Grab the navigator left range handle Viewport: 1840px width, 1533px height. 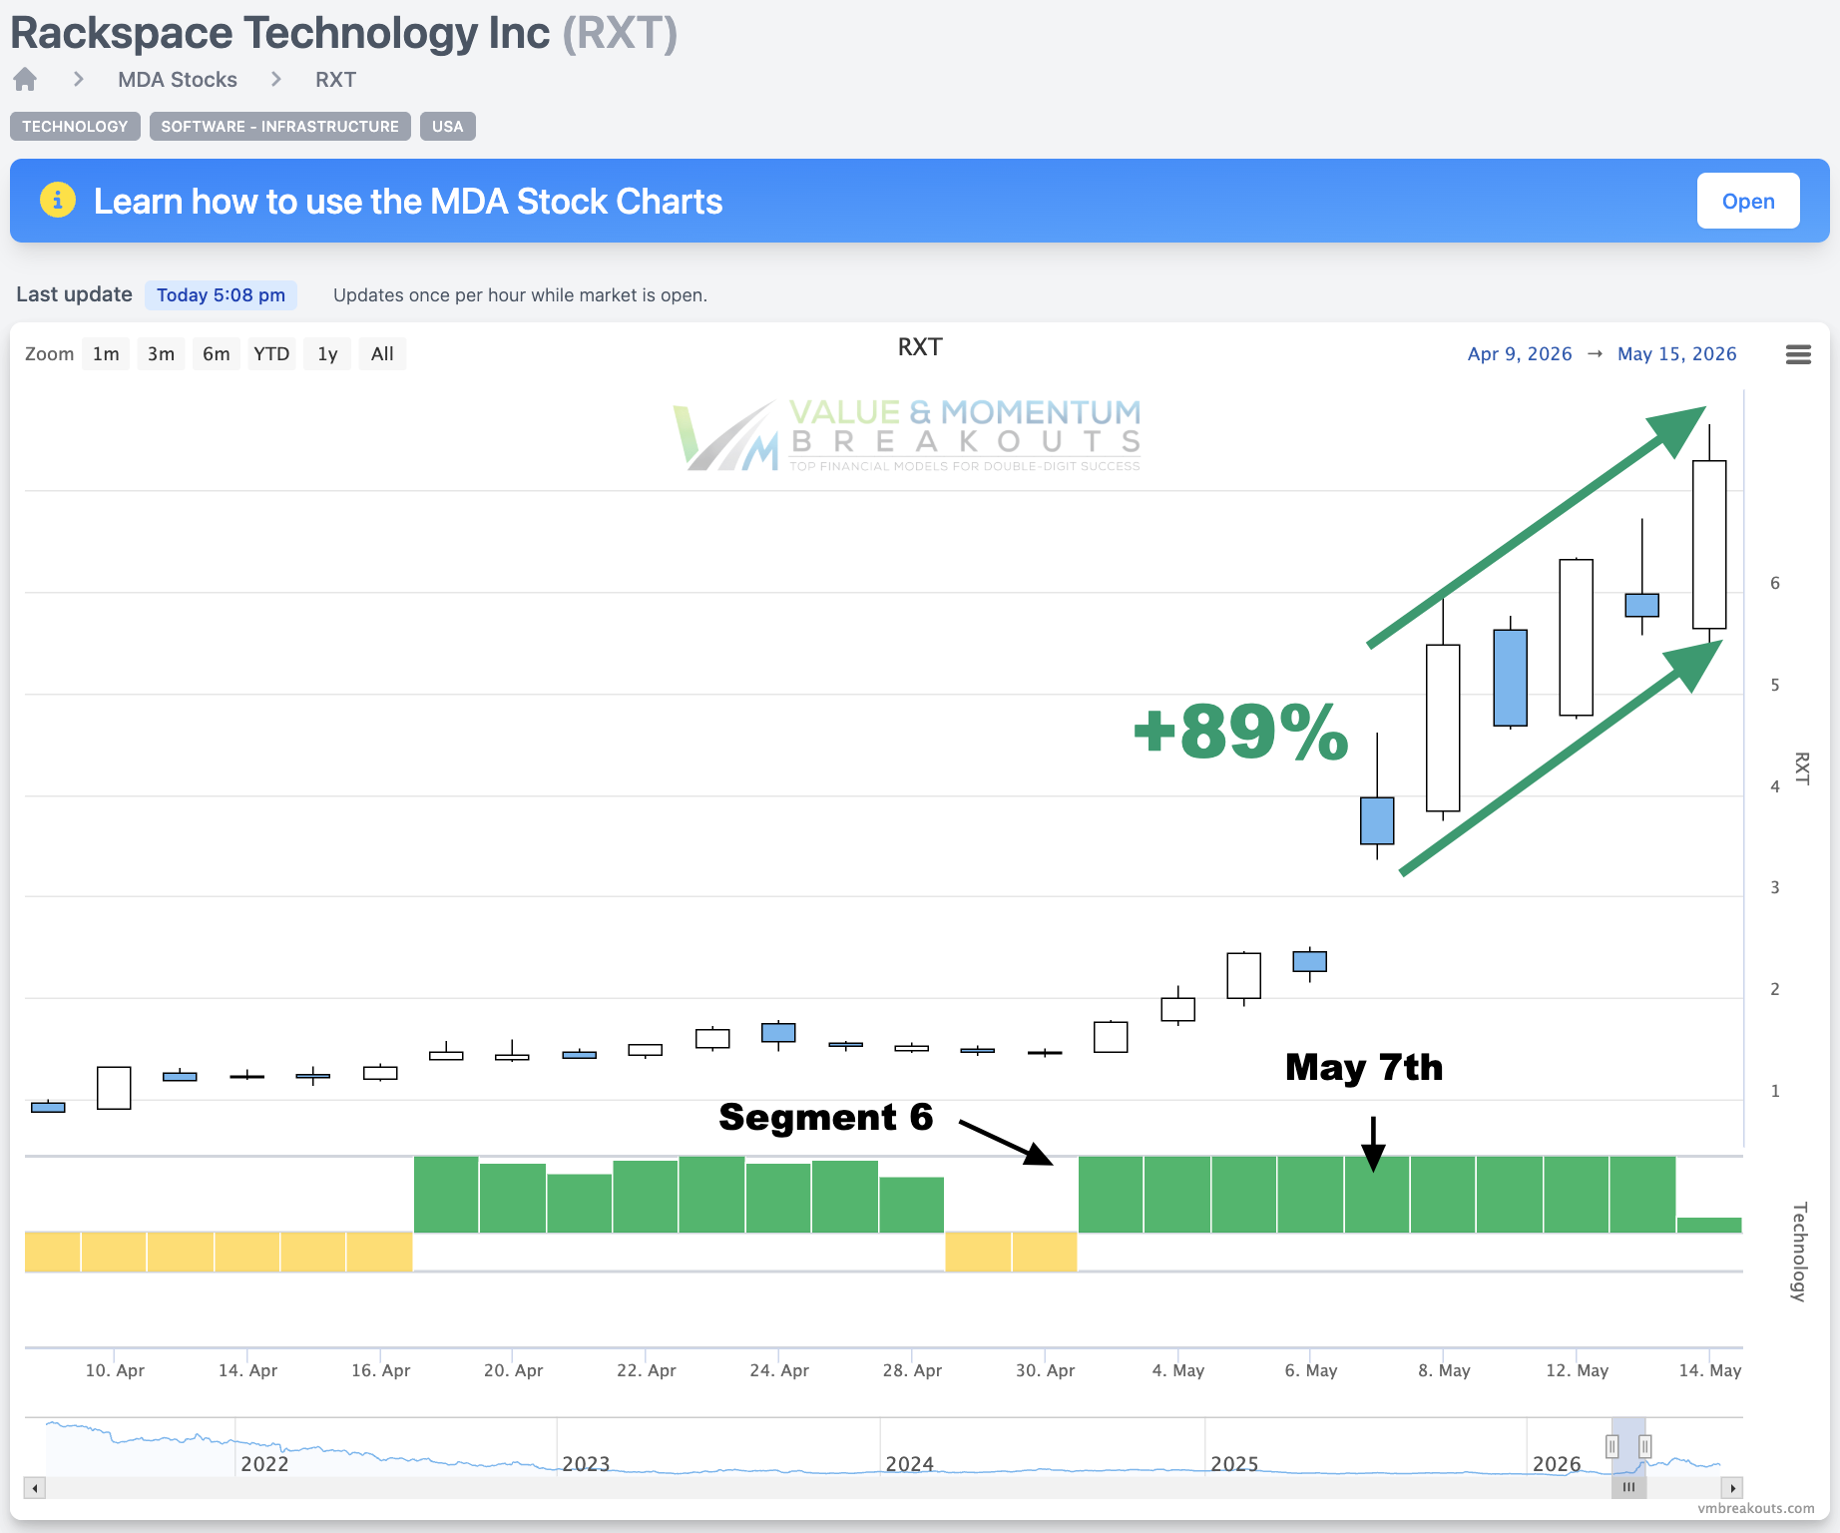click(1611, 1446)
